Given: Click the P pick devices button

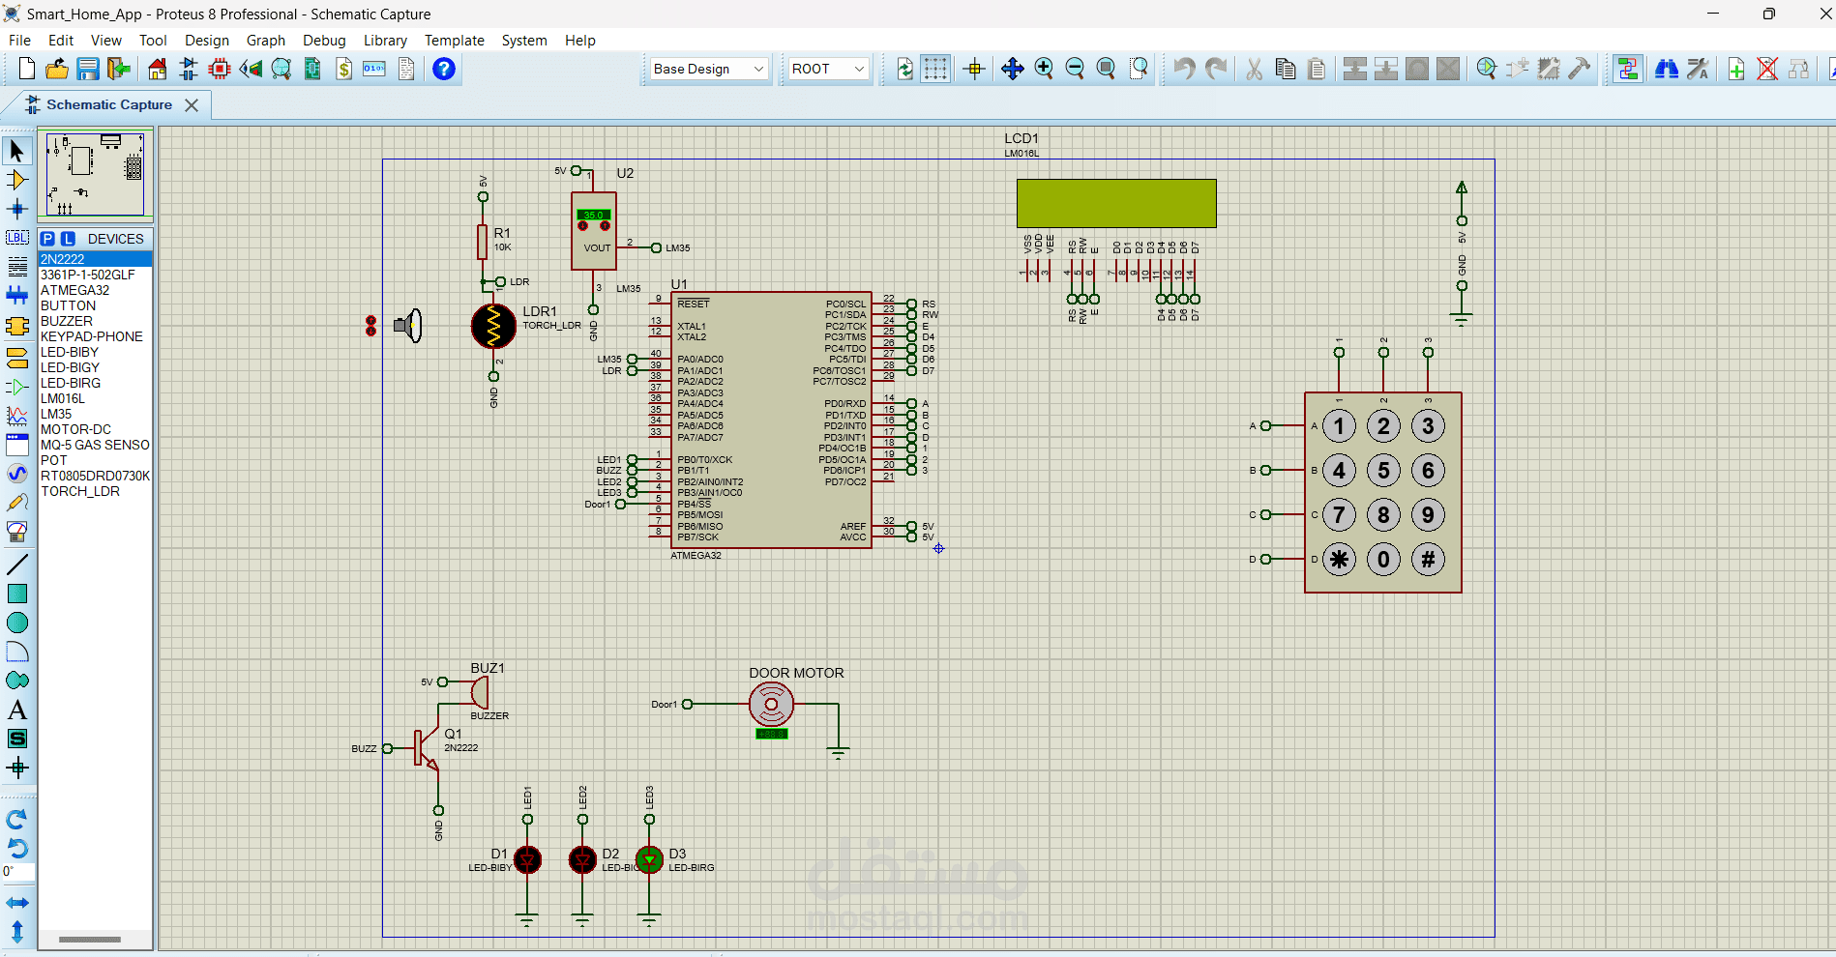Looking at the screenshot, I should pos(47,239).
